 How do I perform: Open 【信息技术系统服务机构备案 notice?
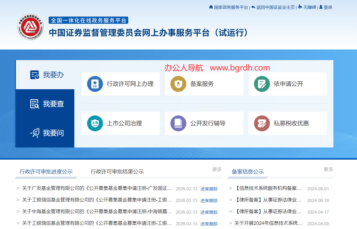pyautogui.click(x=268, y=188)
